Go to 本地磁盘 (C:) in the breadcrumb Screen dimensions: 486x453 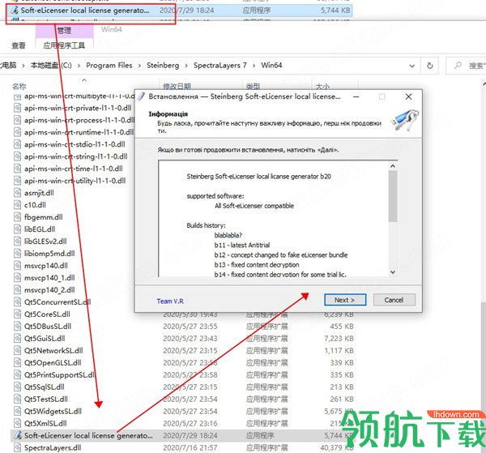click(51, 66)
